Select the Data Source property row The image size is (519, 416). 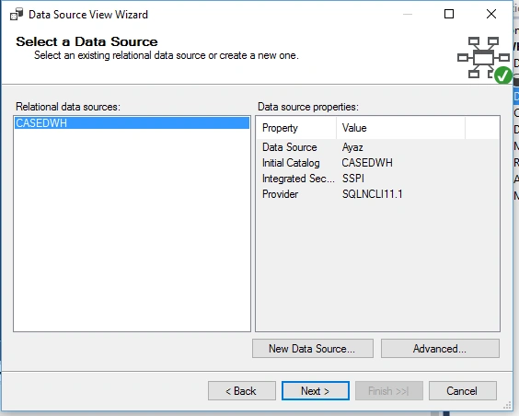tap(377, 147)
